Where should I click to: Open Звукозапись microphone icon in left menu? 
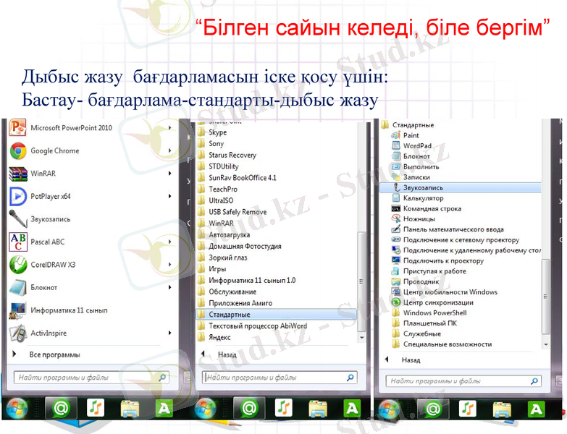pos(17,219)
